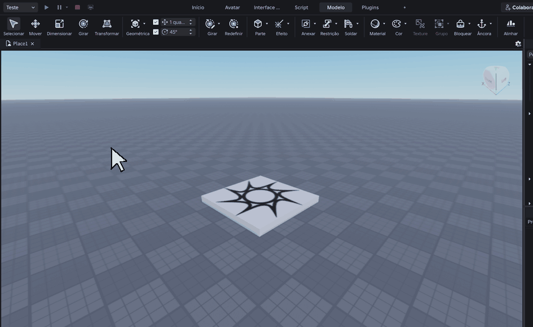The image size is (533, 327).
Task: Switch to the Avatar tab
Action: click(232, 7)
